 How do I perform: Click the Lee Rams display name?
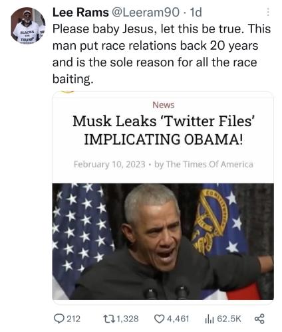(80, 12)
